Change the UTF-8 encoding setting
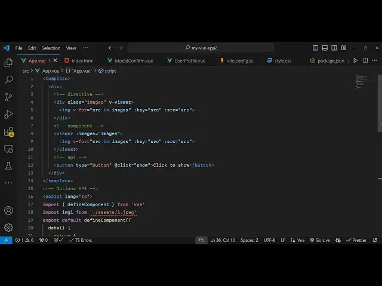Viewport: 382px width, 286px height. 269,240
